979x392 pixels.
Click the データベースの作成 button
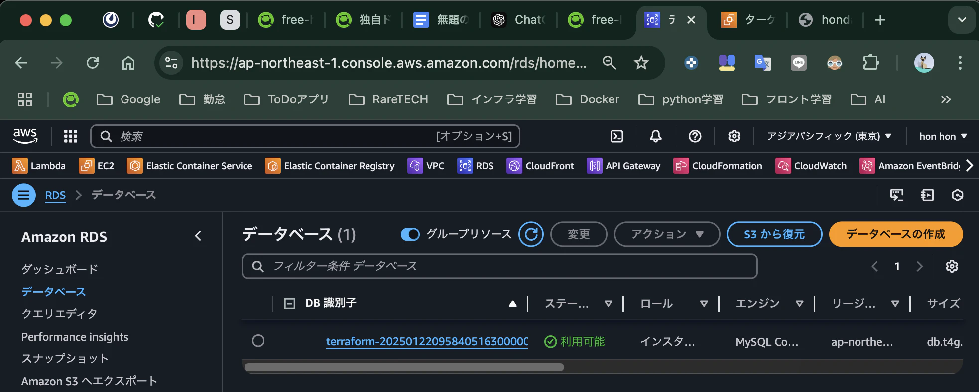click(x=896, y=234)
